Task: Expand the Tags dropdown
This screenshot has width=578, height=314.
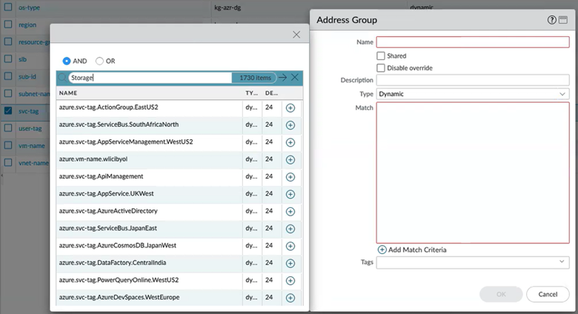Action: (472, 262)
